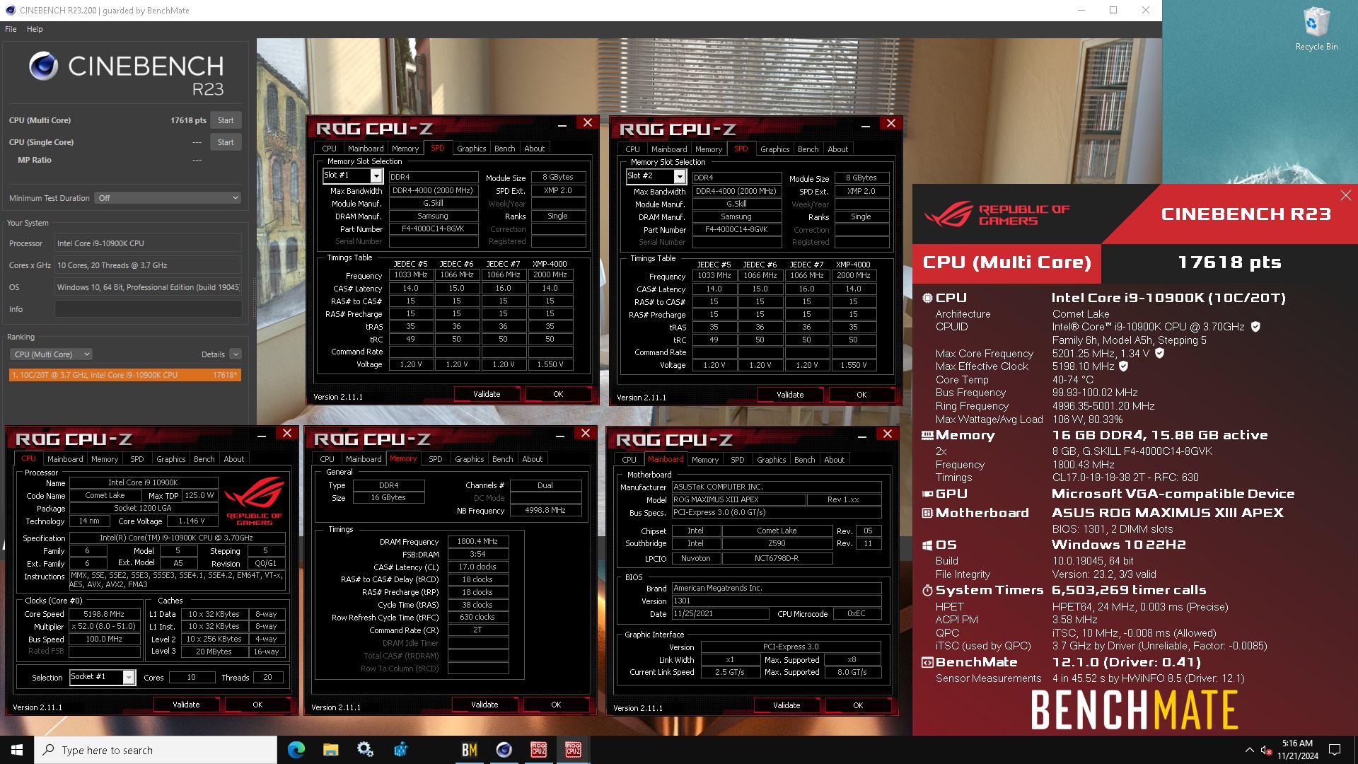Click OK in the CPU-Z DRAM timings window
This screenshot has width=1358, height=764.
pyautogui.click(x=556, y=705)
